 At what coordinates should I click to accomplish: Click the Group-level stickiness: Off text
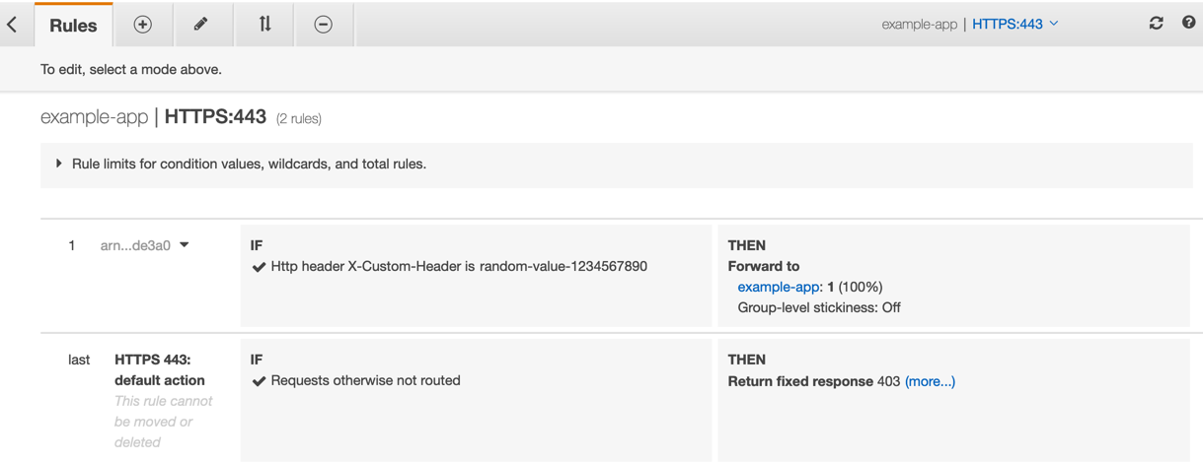tap(818, 307)
